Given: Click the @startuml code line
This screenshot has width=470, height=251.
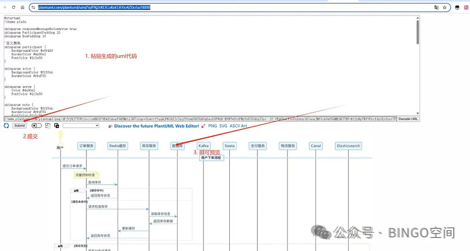Looking at the screenshot, I should pyautogui.click(x=12, y=18).
